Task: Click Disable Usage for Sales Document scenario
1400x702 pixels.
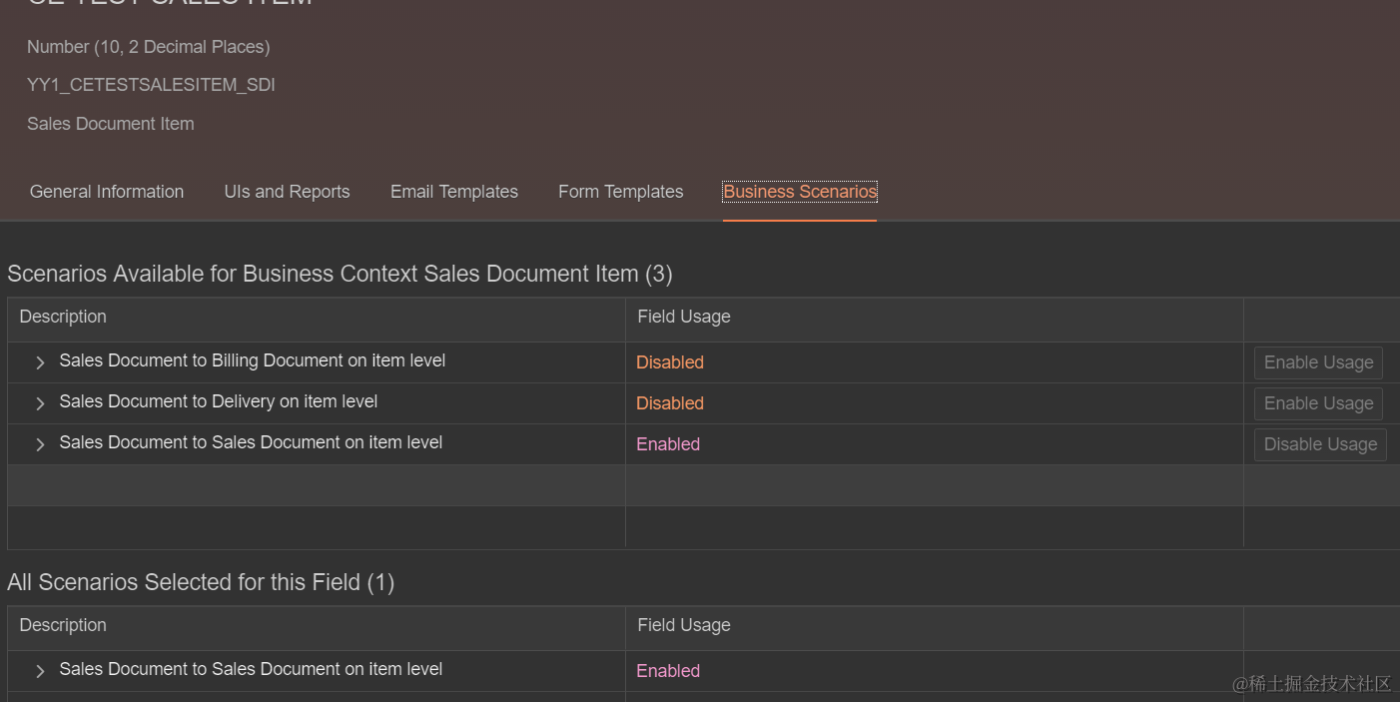Action: (1319, 444)
